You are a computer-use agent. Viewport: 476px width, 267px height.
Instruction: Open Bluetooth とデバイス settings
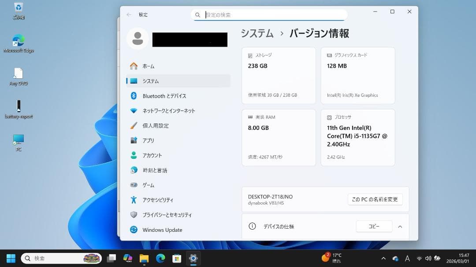pyautogui.click(x=178, y=96)
